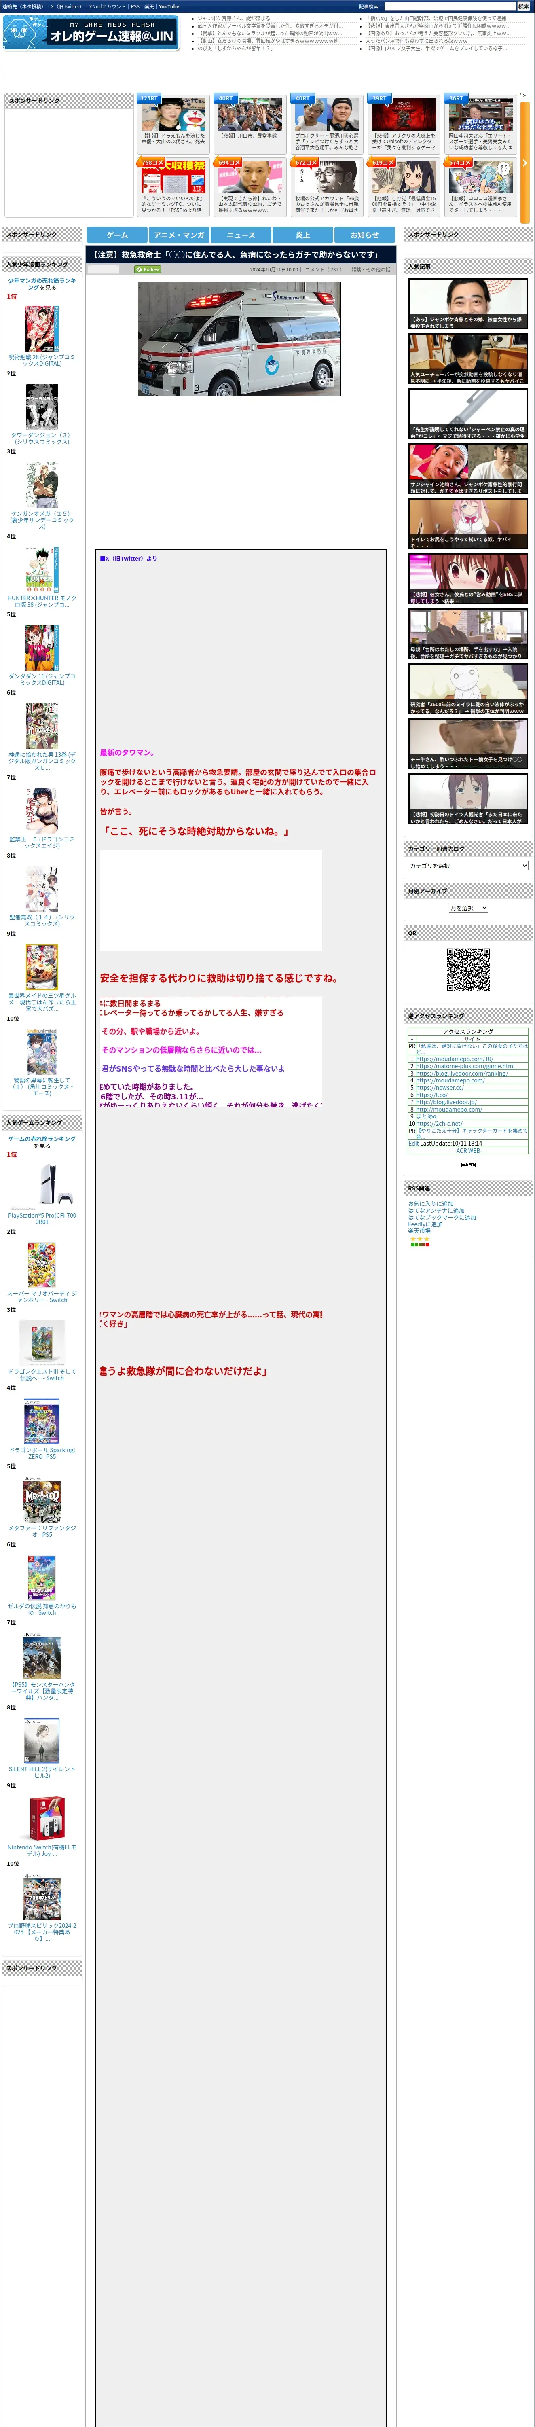Viewport: 535px width, 2427px height.
Task: Click the オレ的ゲーム速報@JIN site logo
Action: [x=91, y=33]
